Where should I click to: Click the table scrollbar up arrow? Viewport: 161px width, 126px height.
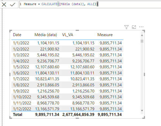(x=142, y=36)
